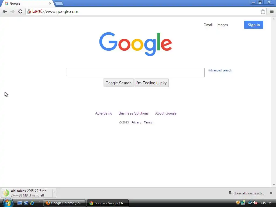Focus the Google search box
276x207 pixels.
[x=135, y=73]
